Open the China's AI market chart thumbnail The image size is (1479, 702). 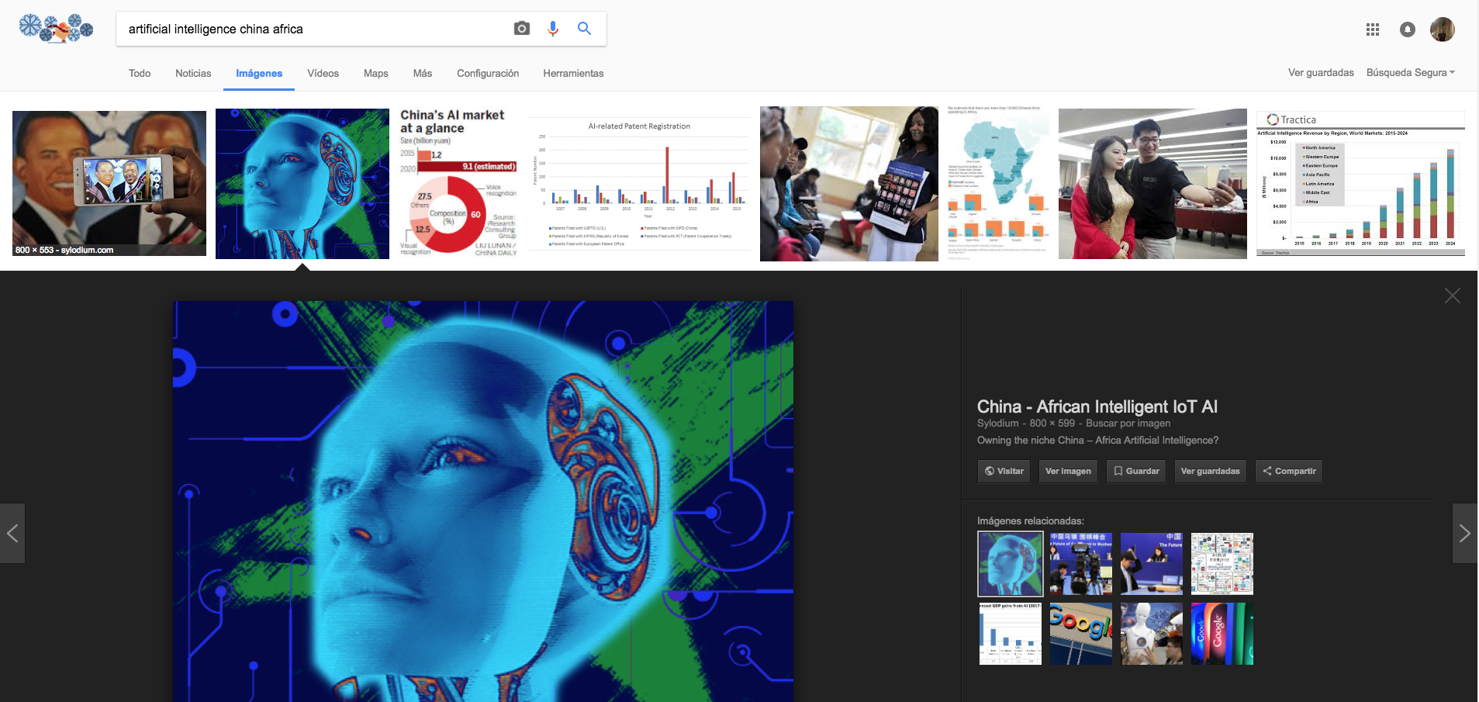[x=458, y=183]
